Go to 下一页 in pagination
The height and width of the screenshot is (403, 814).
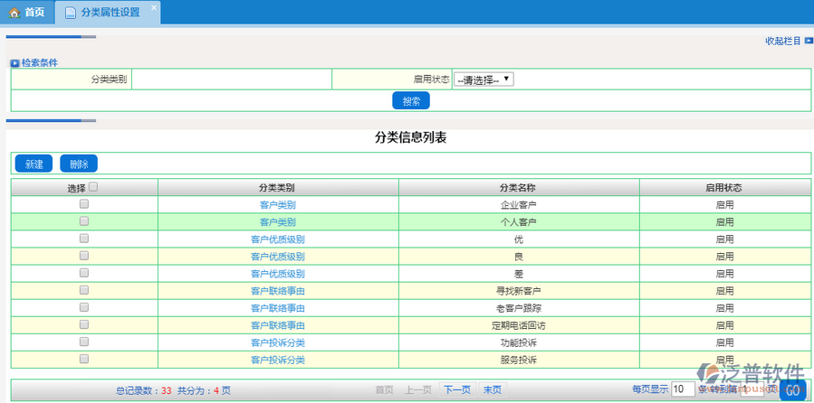pos(457,389)
